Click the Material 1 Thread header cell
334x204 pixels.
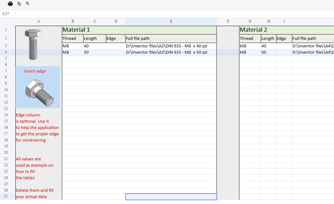(x=73, y=39)
